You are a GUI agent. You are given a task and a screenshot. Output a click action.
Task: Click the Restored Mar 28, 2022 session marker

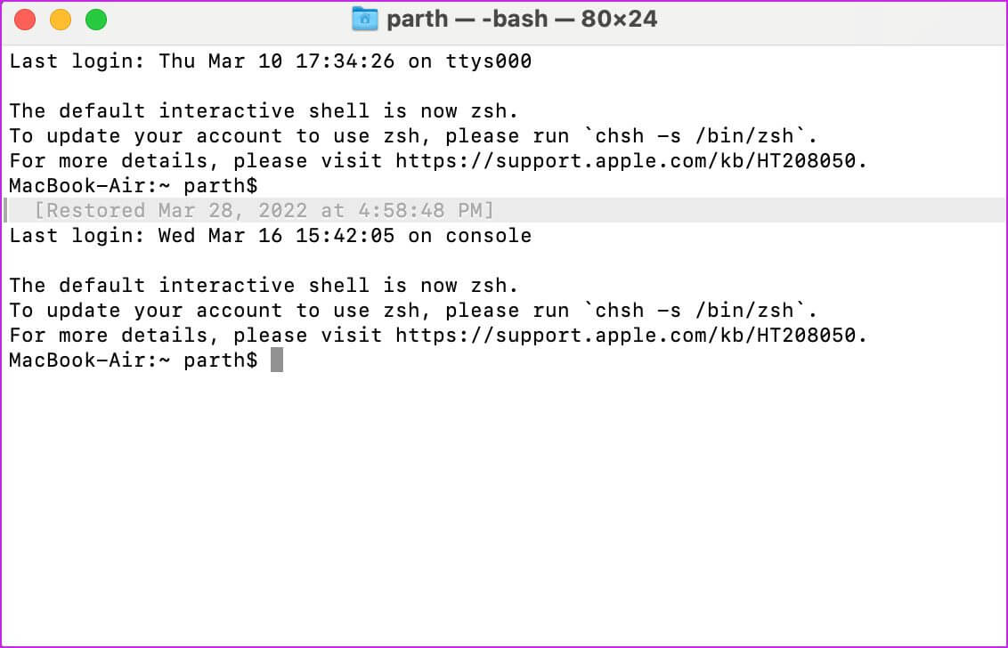pyautogui.click(x=264, y=211)
